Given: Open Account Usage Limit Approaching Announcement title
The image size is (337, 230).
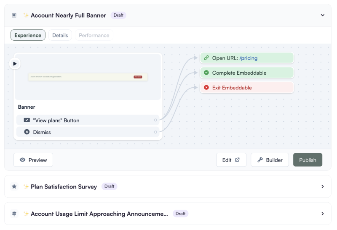Looking at the screenshot, I should [99, 214].
